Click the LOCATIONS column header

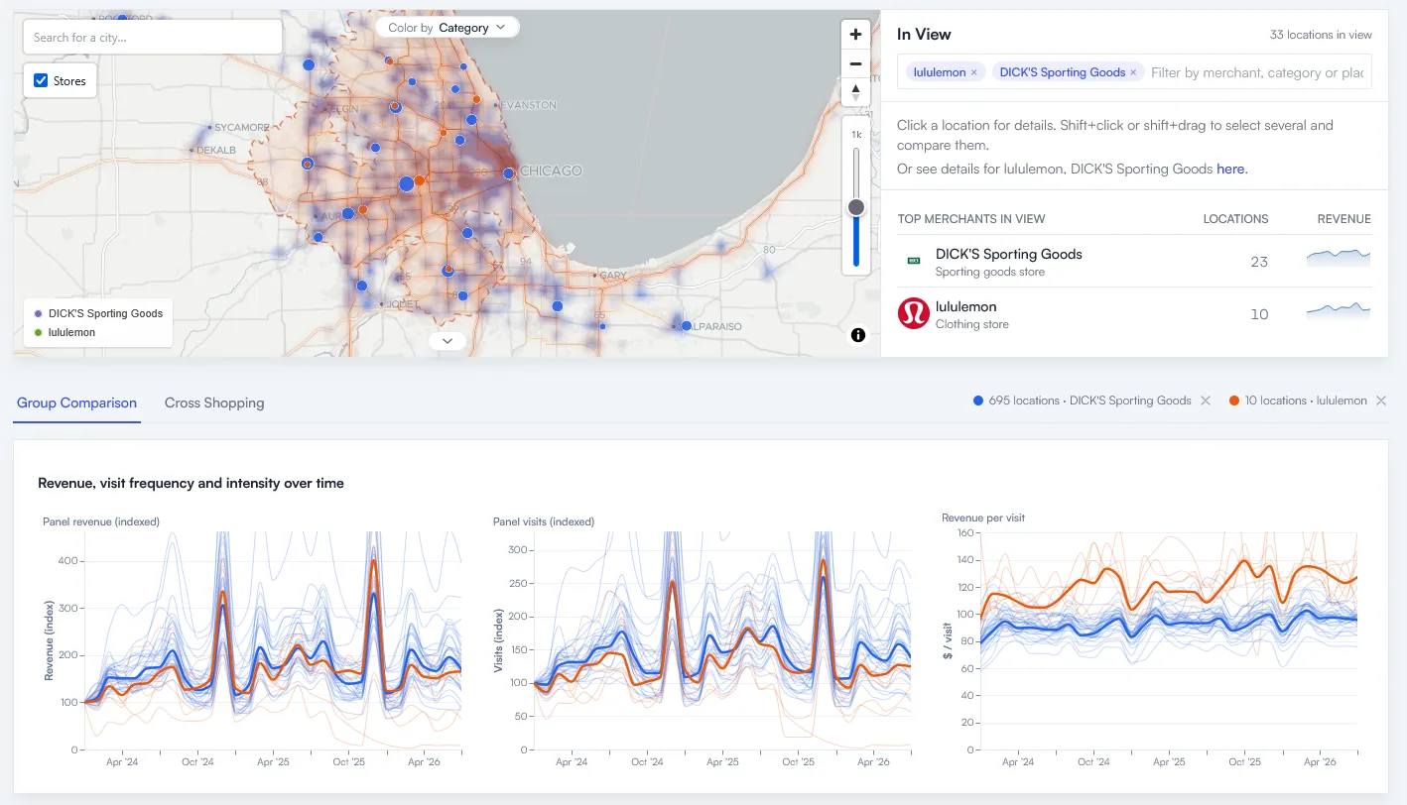click(1235, 219)
